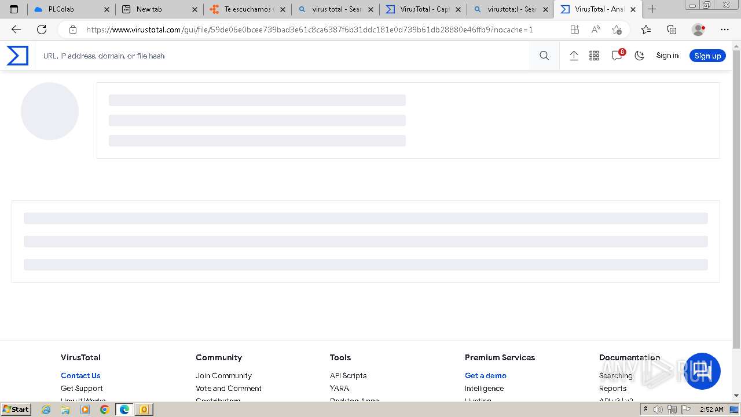Switch to the virus total search tab

[336, 9]
